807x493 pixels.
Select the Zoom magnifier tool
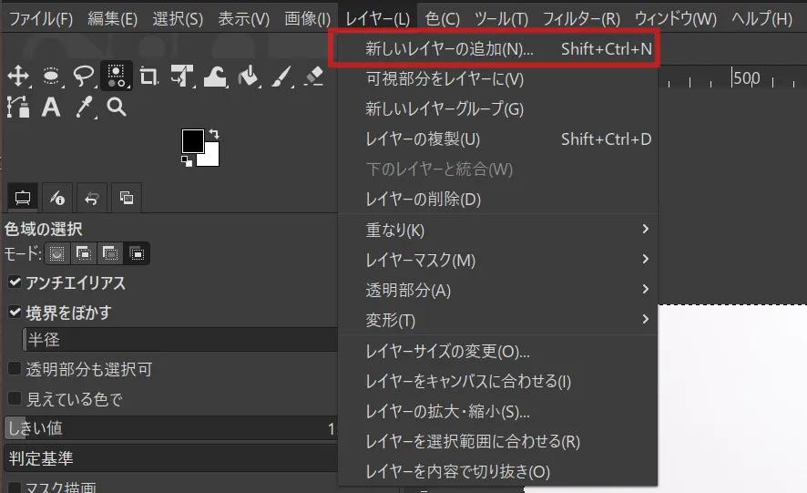117,108
